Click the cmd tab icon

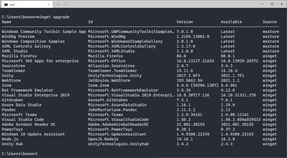coord(6,4)
